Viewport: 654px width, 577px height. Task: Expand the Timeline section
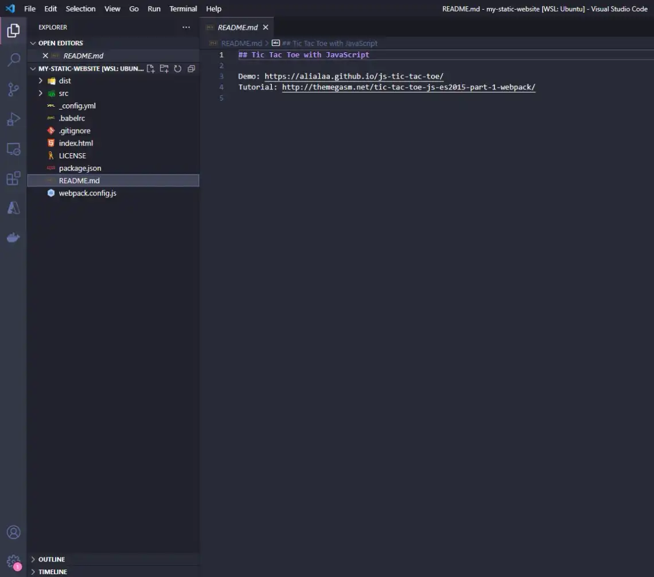pos(52,572)
